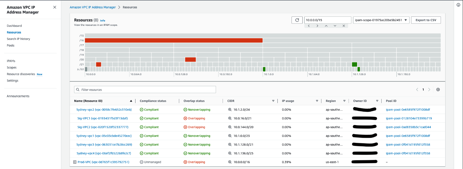Zoom to CIDR 10.0.0.0/16
This screenshot has width=463, height=169.
click(230, 162)
